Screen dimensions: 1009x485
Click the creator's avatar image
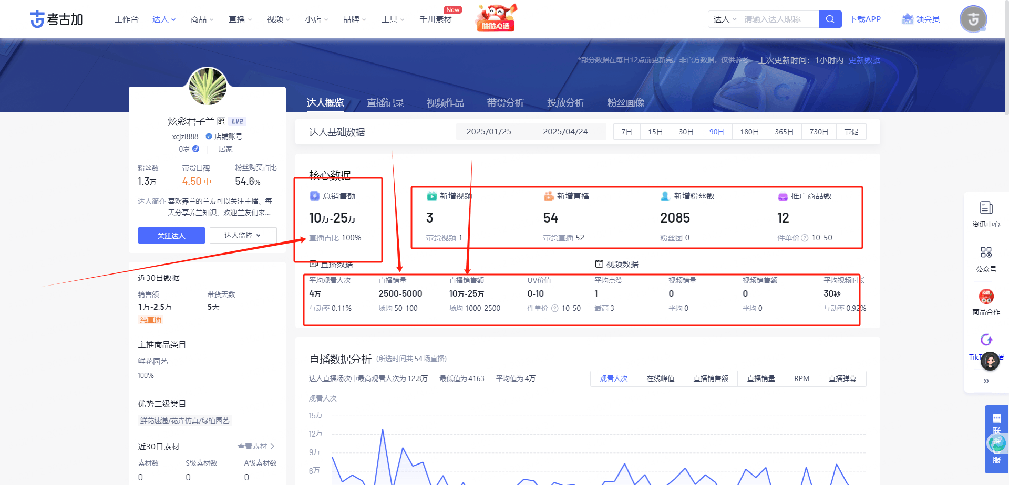coord(207,87)
